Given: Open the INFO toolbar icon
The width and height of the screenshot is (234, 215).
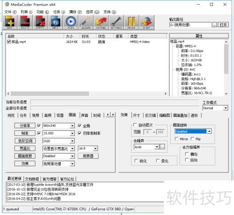Looking at the screenshot, I should (55, 22).
